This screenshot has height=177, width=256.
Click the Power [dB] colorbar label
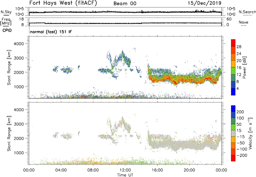tap(244, 67)
